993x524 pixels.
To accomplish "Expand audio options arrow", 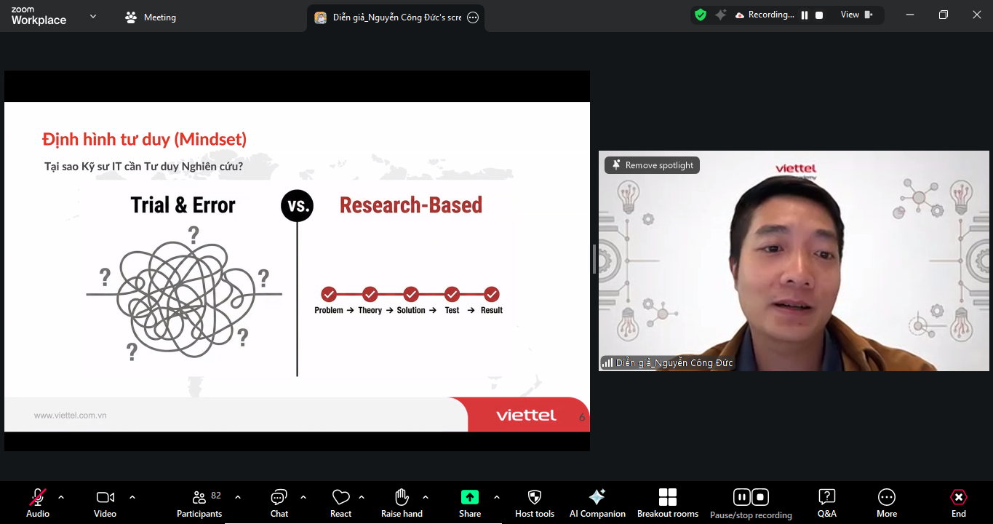I will [x=61, y=497].
